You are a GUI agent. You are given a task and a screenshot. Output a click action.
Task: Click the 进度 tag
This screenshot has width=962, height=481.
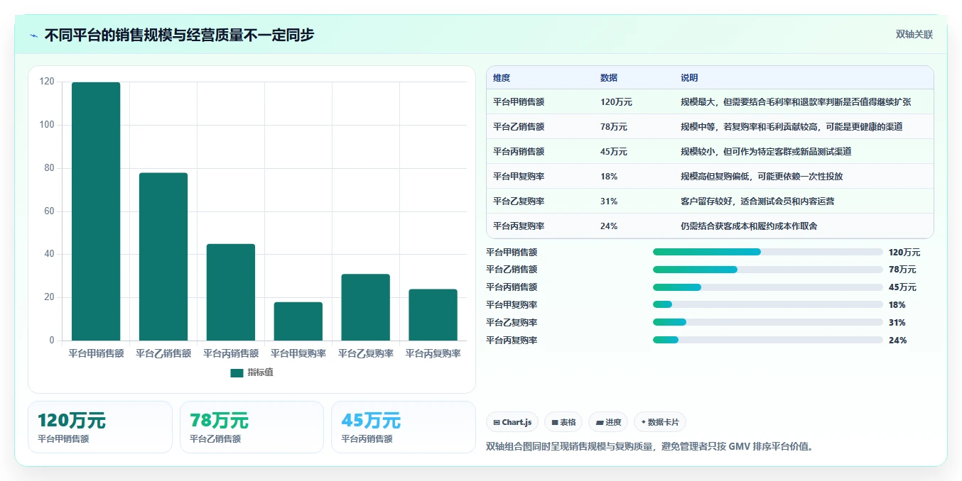click(608, 422)
